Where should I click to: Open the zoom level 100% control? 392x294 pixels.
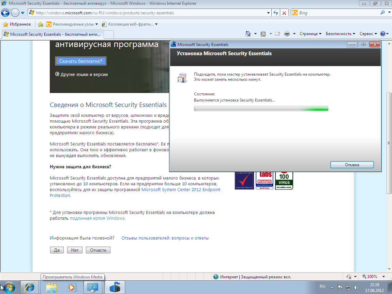370,277
